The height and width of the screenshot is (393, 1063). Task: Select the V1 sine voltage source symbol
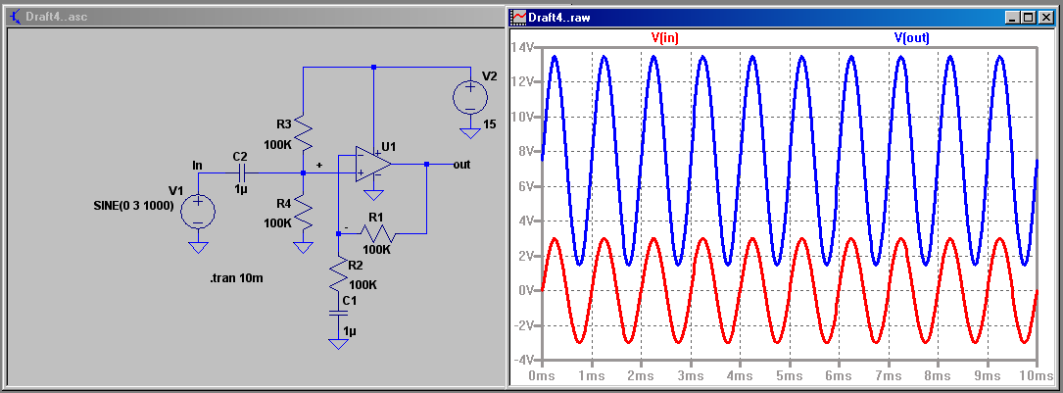coord(198,210)
